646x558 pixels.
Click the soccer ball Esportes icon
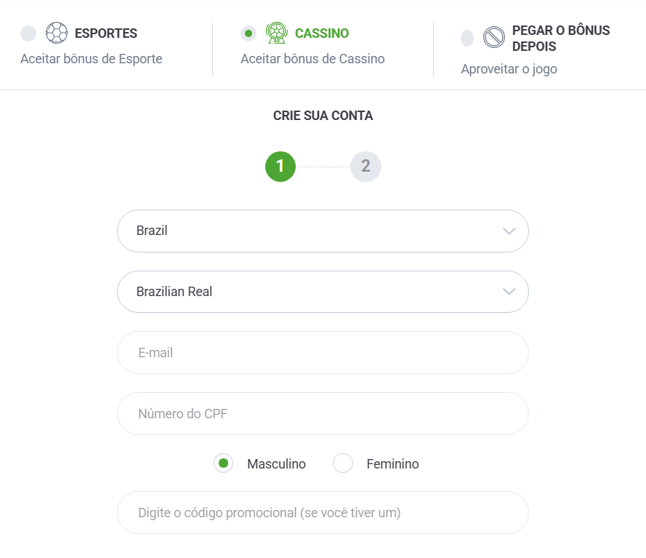point(57,33)
